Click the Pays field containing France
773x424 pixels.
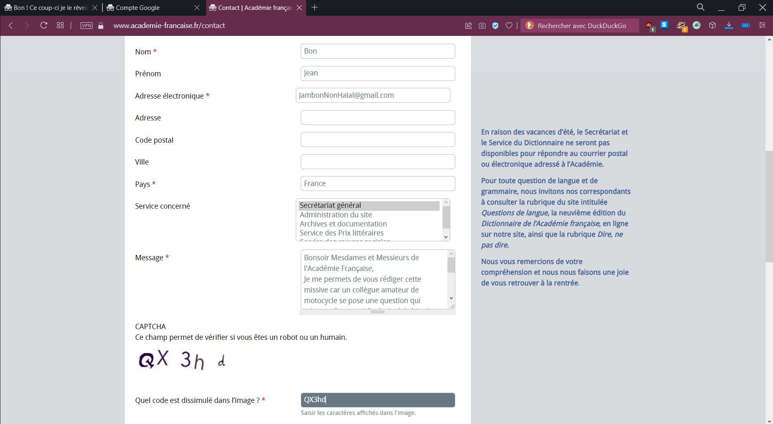[378, 184]
